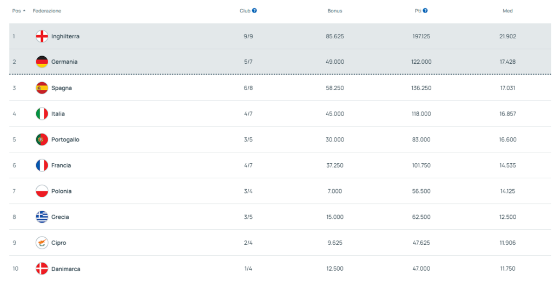Sort by Pos column arrow
This screenshot has width=554, height=281.
24,11
